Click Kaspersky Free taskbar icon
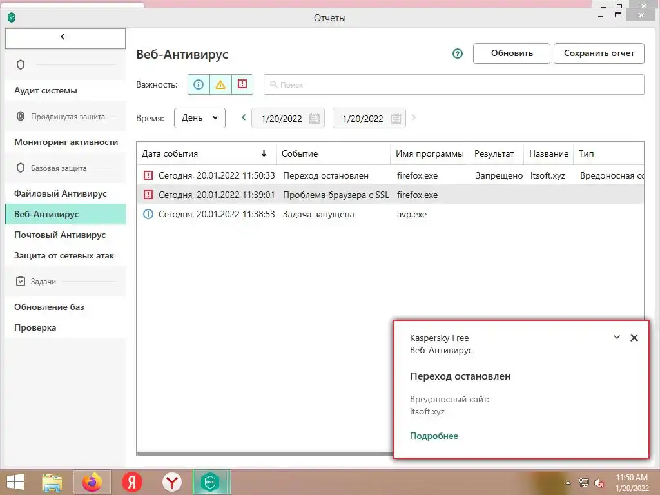The height and width of the screenshot is (495, 660). pyautogui.click(x=211, y=482)
